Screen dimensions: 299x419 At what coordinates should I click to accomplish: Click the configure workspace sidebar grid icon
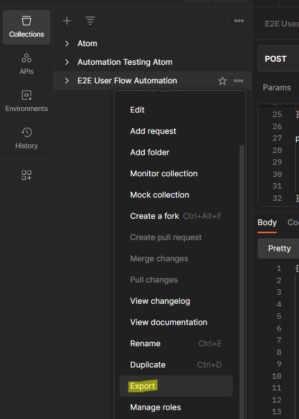tap(27, 175)
